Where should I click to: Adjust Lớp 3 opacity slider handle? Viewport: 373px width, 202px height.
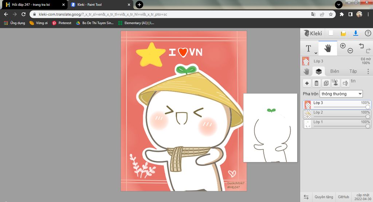pos(368,107)
